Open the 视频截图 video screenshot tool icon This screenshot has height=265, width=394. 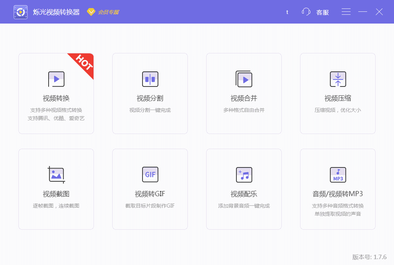(56, 174)
